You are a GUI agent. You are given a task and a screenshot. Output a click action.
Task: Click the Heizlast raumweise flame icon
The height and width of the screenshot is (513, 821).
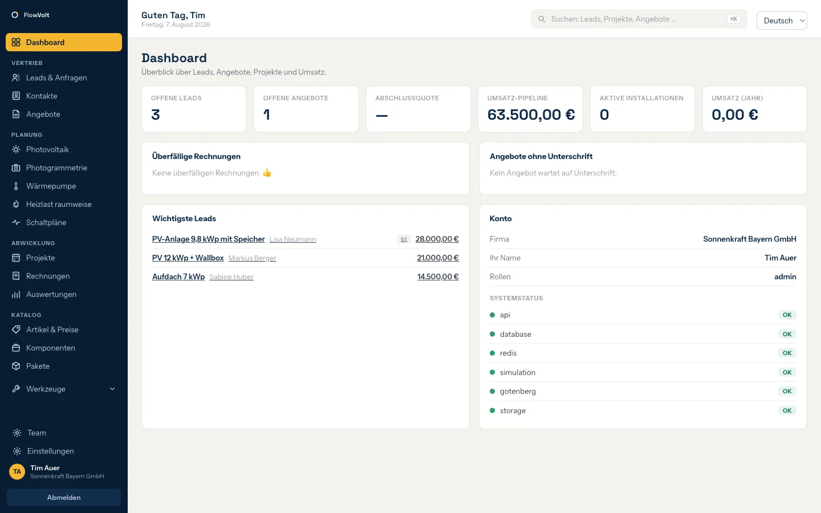16,204
